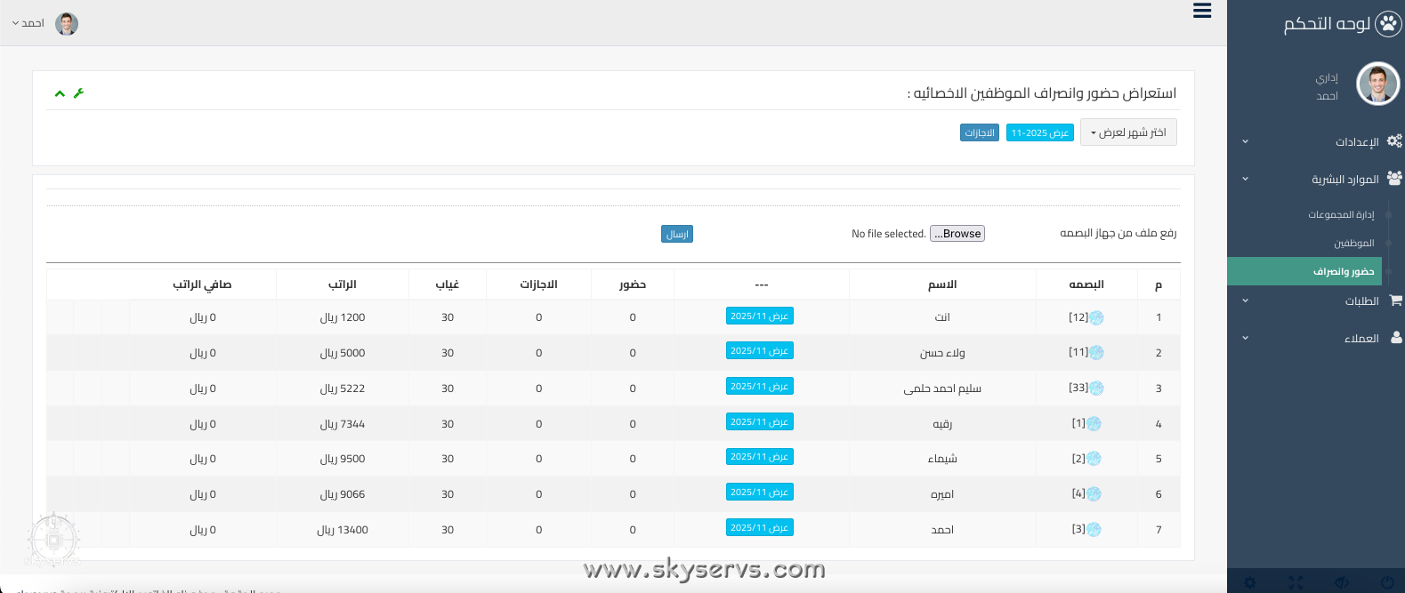Click the ارسال submit button
The width and height of the screenshot is (1405, 593).
pos(677,234)
